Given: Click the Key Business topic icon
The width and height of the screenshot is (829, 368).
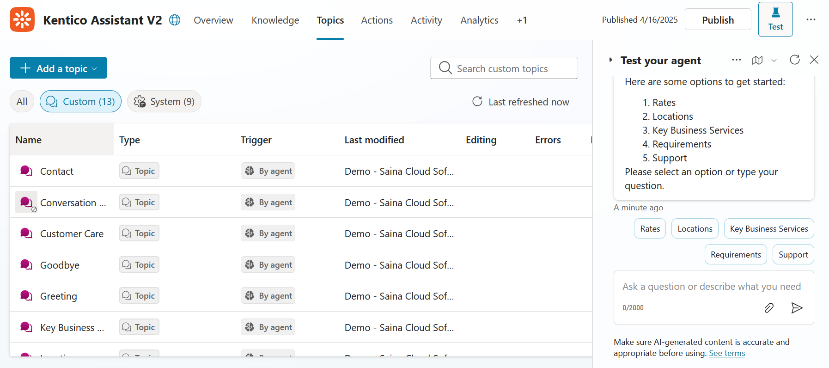Looking at the screenshot, I should (x=26, y=327).
